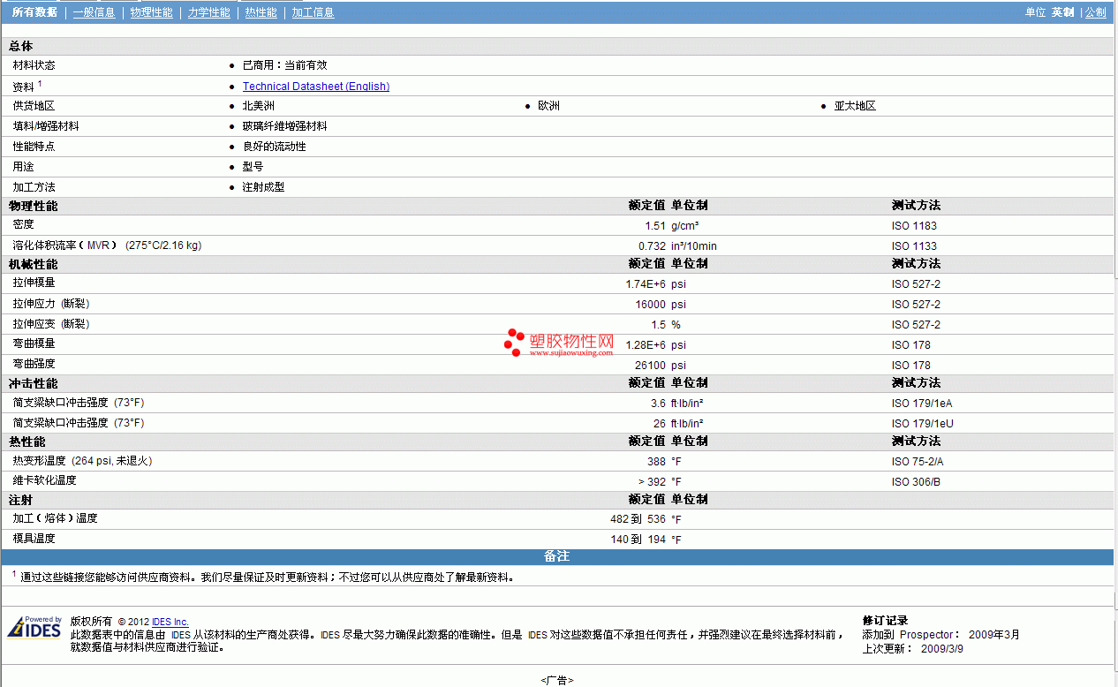Open the 一般信息 tab

94,12
